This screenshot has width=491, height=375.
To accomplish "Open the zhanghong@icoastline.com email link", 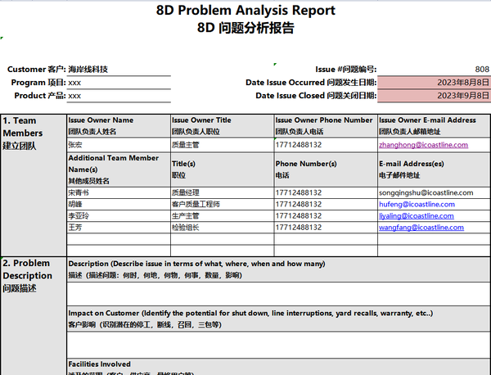I will 423,145.
